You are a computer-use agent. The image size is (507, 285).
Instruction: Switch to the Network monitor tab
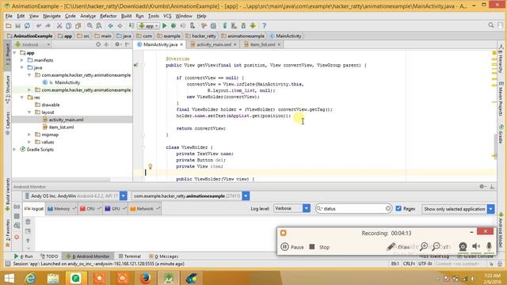[145, 209]
